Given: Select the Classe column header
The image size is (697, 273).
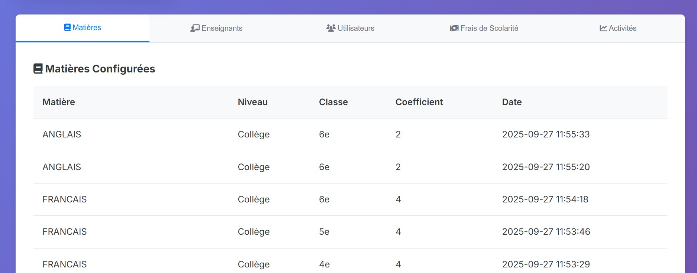Looking at the screenshot, I should tap(333, 102).
